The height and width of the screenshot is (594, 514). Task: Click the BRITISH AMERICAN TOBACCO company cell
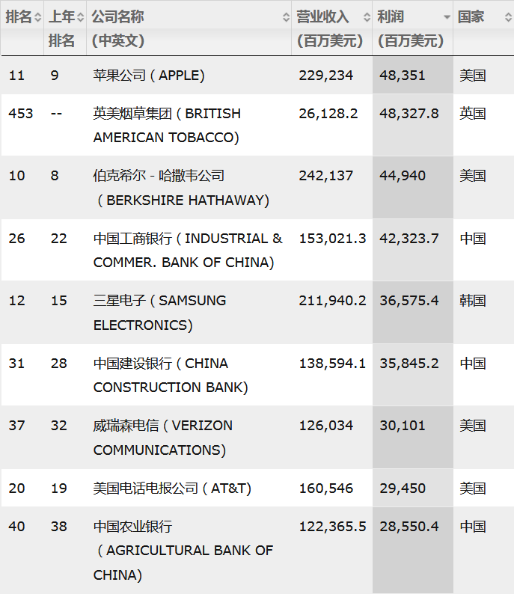[x=167, y=125]
